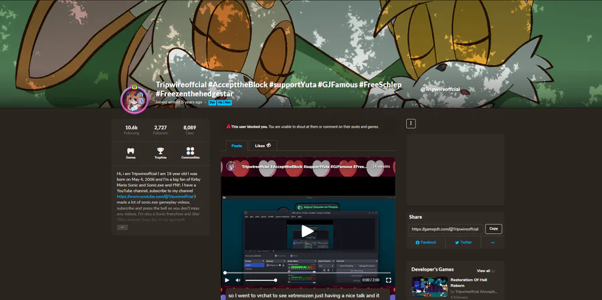Play the video with center play button

click(307, 231)
